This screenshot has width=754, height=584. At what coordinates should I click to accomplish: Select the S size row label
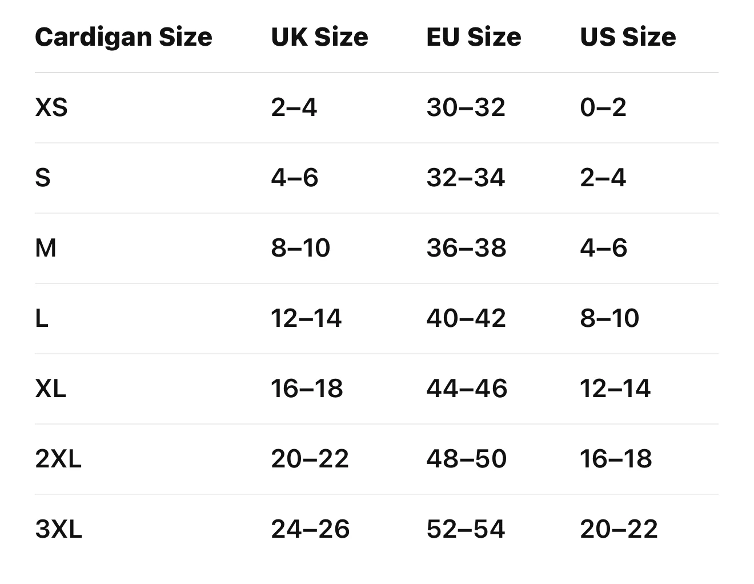43,178
